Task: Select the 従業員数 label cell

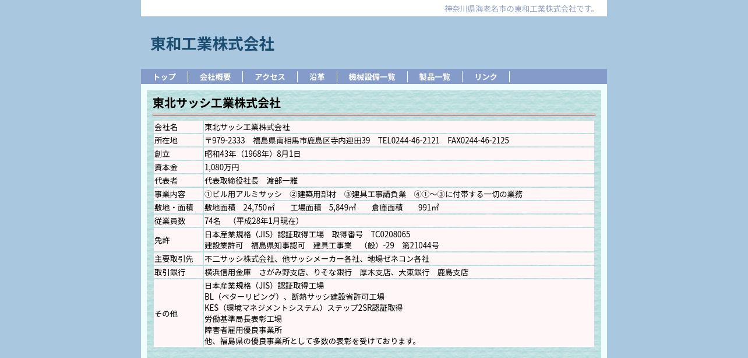Action: tap(178, 221)
